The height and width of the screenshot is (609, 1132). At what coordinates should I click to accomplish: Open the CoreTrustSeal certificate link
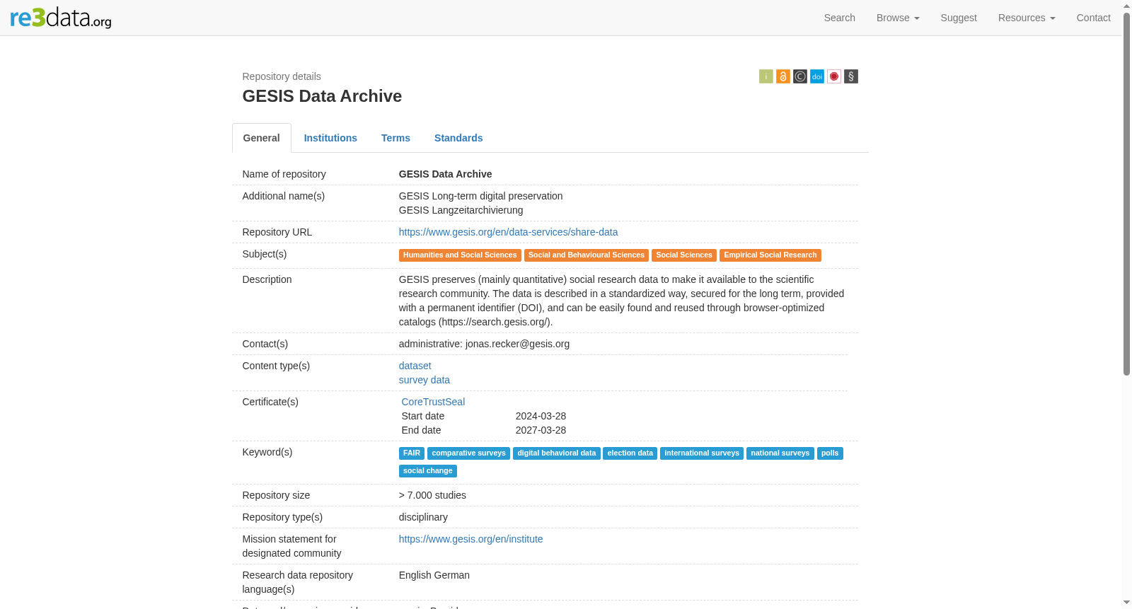(x=433, y=402)
